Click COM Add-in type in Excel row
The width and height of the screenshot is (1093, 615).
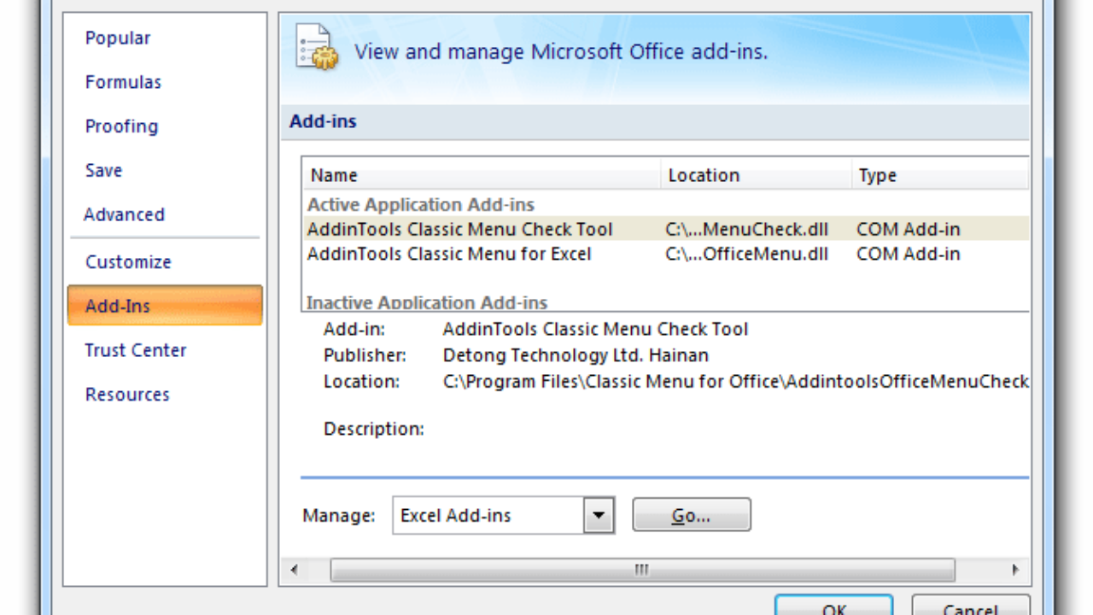coord(909,254)
